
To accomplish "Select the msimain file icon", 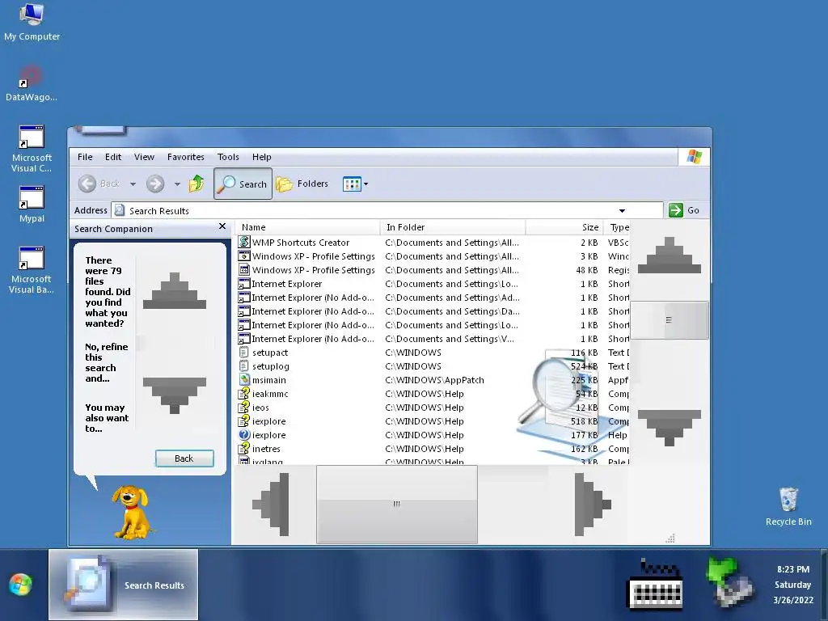I will [x=244, y=379].
